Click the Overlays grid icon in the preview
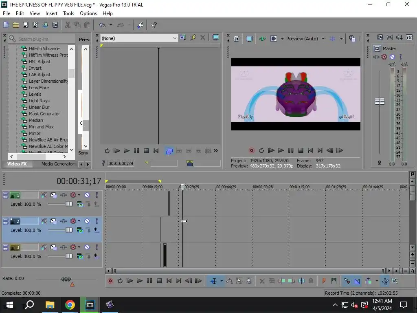 (x=332, y=39)
